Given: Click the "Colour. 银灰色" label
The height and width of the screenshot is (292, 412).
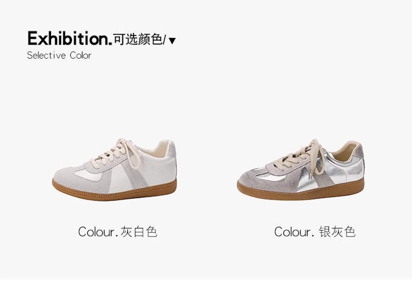Looking at the screenshot, I should (315, 232).
